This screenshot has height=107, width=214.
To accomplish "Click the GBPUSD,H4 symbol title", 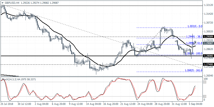I will pyautogui.click(x=12, y=3).
